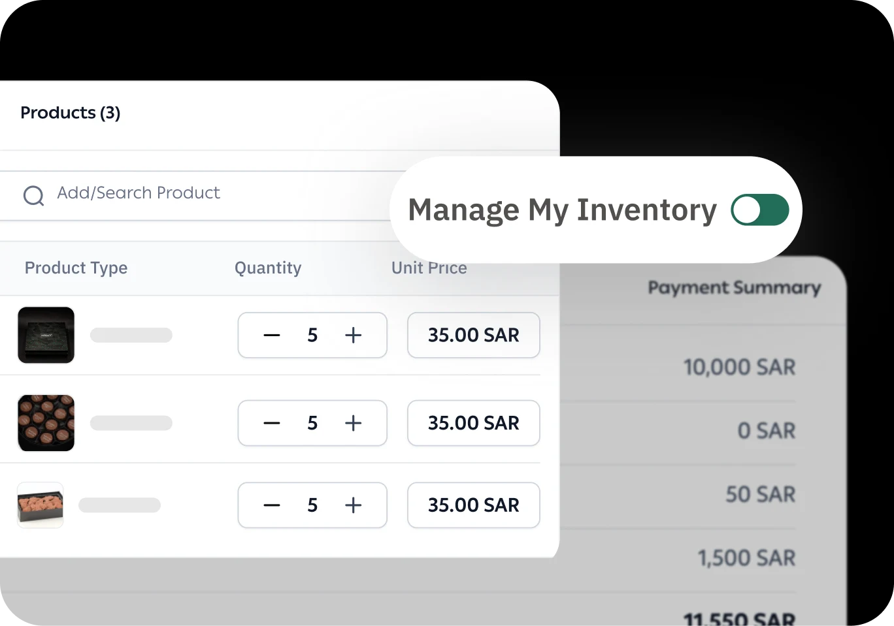Image resolution: width=894 pixels, height=626 pixels.
Task: Click the first product quantity value 5
Action: coord(312,336)
